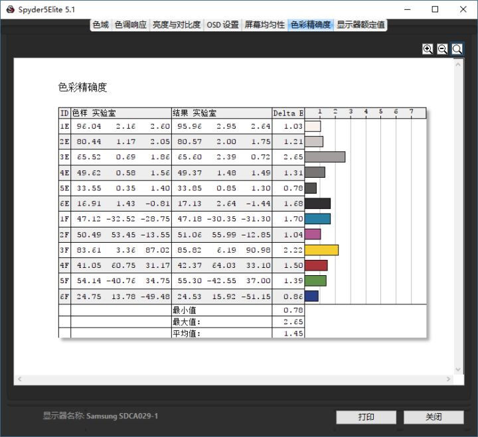478x437 pixels.
Task: Click the horizontal scrollbar right arrow
Action: (x=448, y=379)
